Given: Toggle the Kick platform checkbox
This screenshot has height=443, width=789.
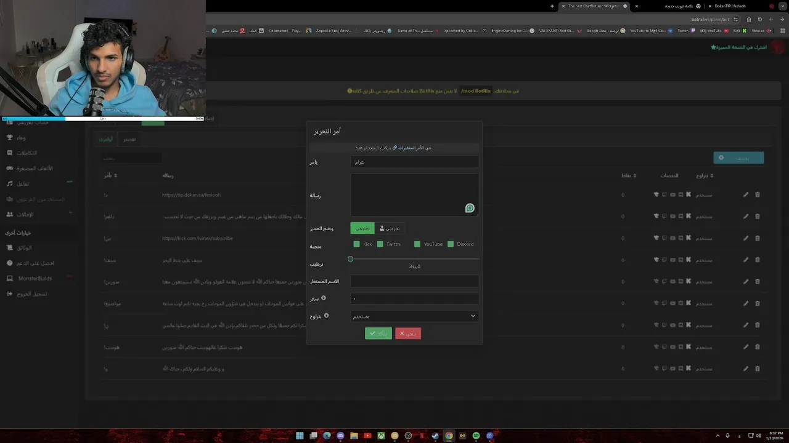Looking at the screenshot, I should pos(356,244).
